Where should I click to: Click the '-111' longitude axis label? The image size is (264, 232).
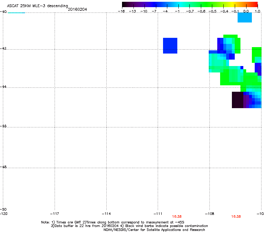point(158,214)
